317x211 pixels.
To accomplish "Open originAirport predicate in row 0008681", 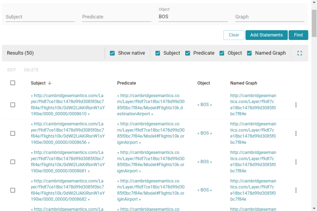I will [x=151, y=162].
